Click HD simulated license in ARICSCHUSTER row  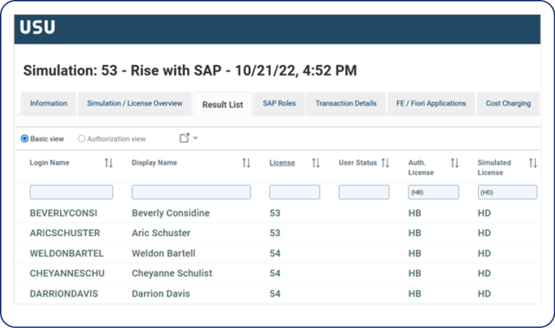click(484, 233)
